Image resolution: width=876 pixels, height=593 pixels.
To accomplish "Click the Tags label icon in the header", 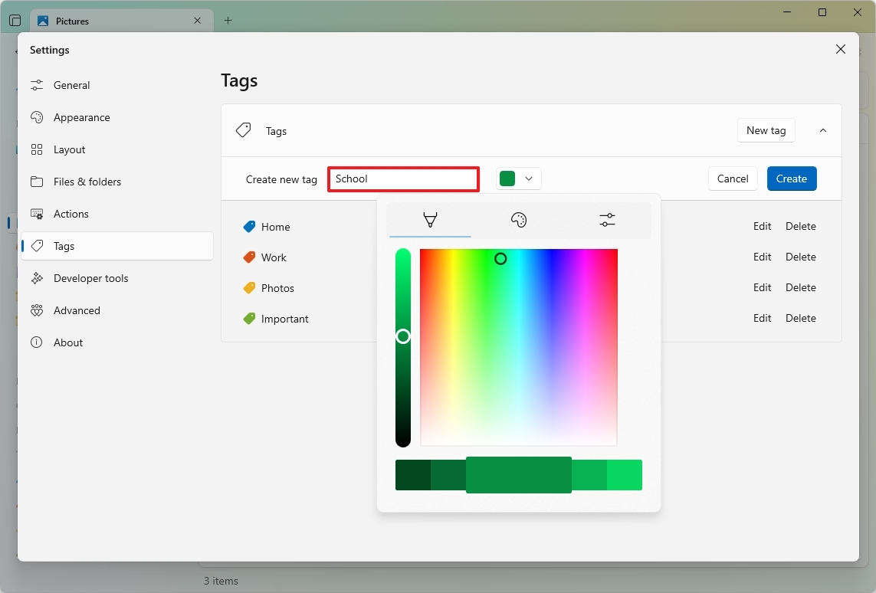I will pos(243,129).
